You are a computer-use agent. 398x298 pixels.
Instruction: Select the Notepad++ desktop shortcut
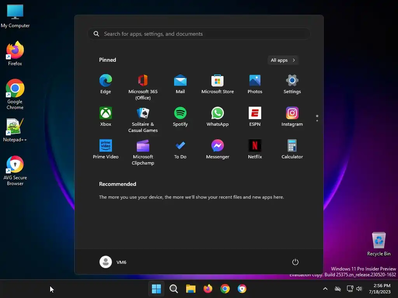(x=15, y=130)
